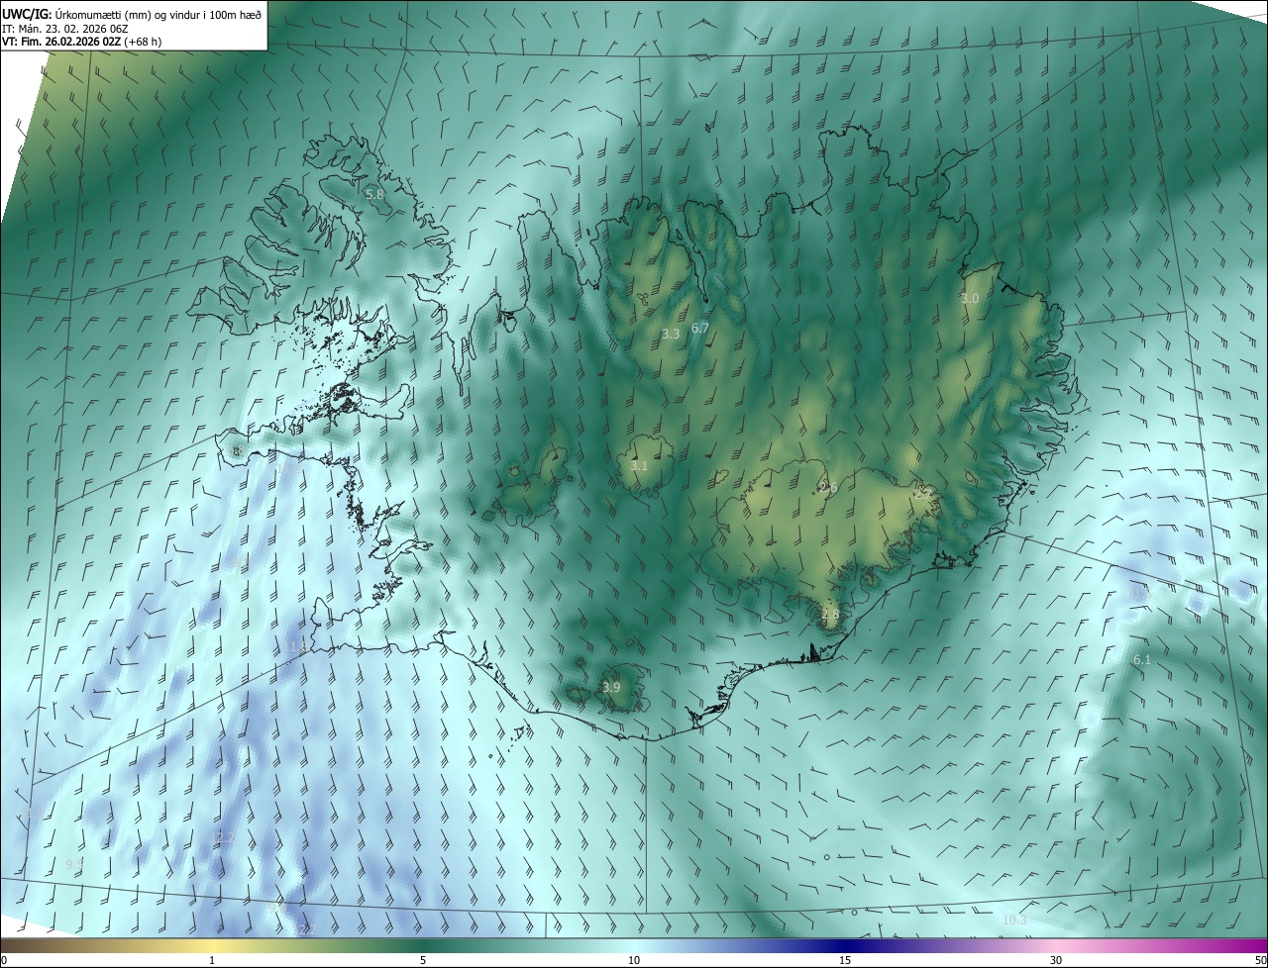Click the initial time 'IT: Mán. 23. 02. 2026 06Z'
This screenshot has height=968, width=1268.
pos(65,29)
